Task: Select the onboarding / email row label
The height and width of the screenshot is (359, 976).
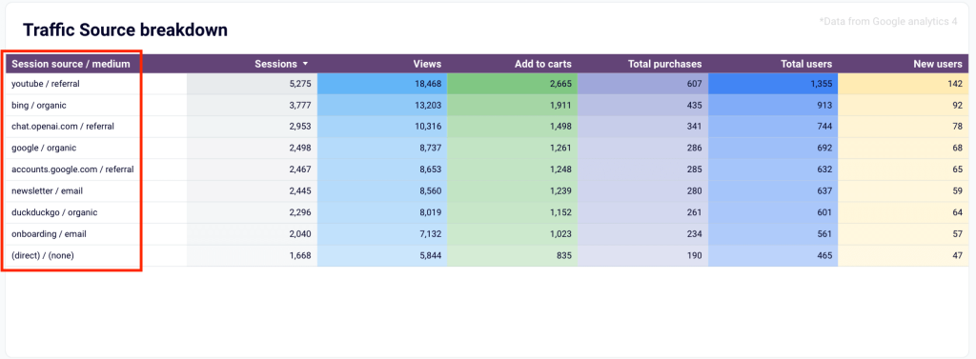Action: click(49, 234)
